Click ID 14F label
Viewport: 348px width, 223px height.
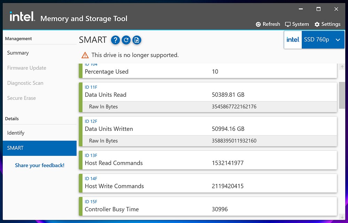(91, 178)
